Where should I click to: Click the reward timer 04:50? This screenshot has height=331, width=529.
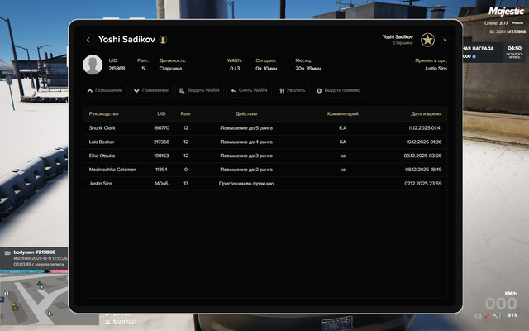[x=514, y=48]
